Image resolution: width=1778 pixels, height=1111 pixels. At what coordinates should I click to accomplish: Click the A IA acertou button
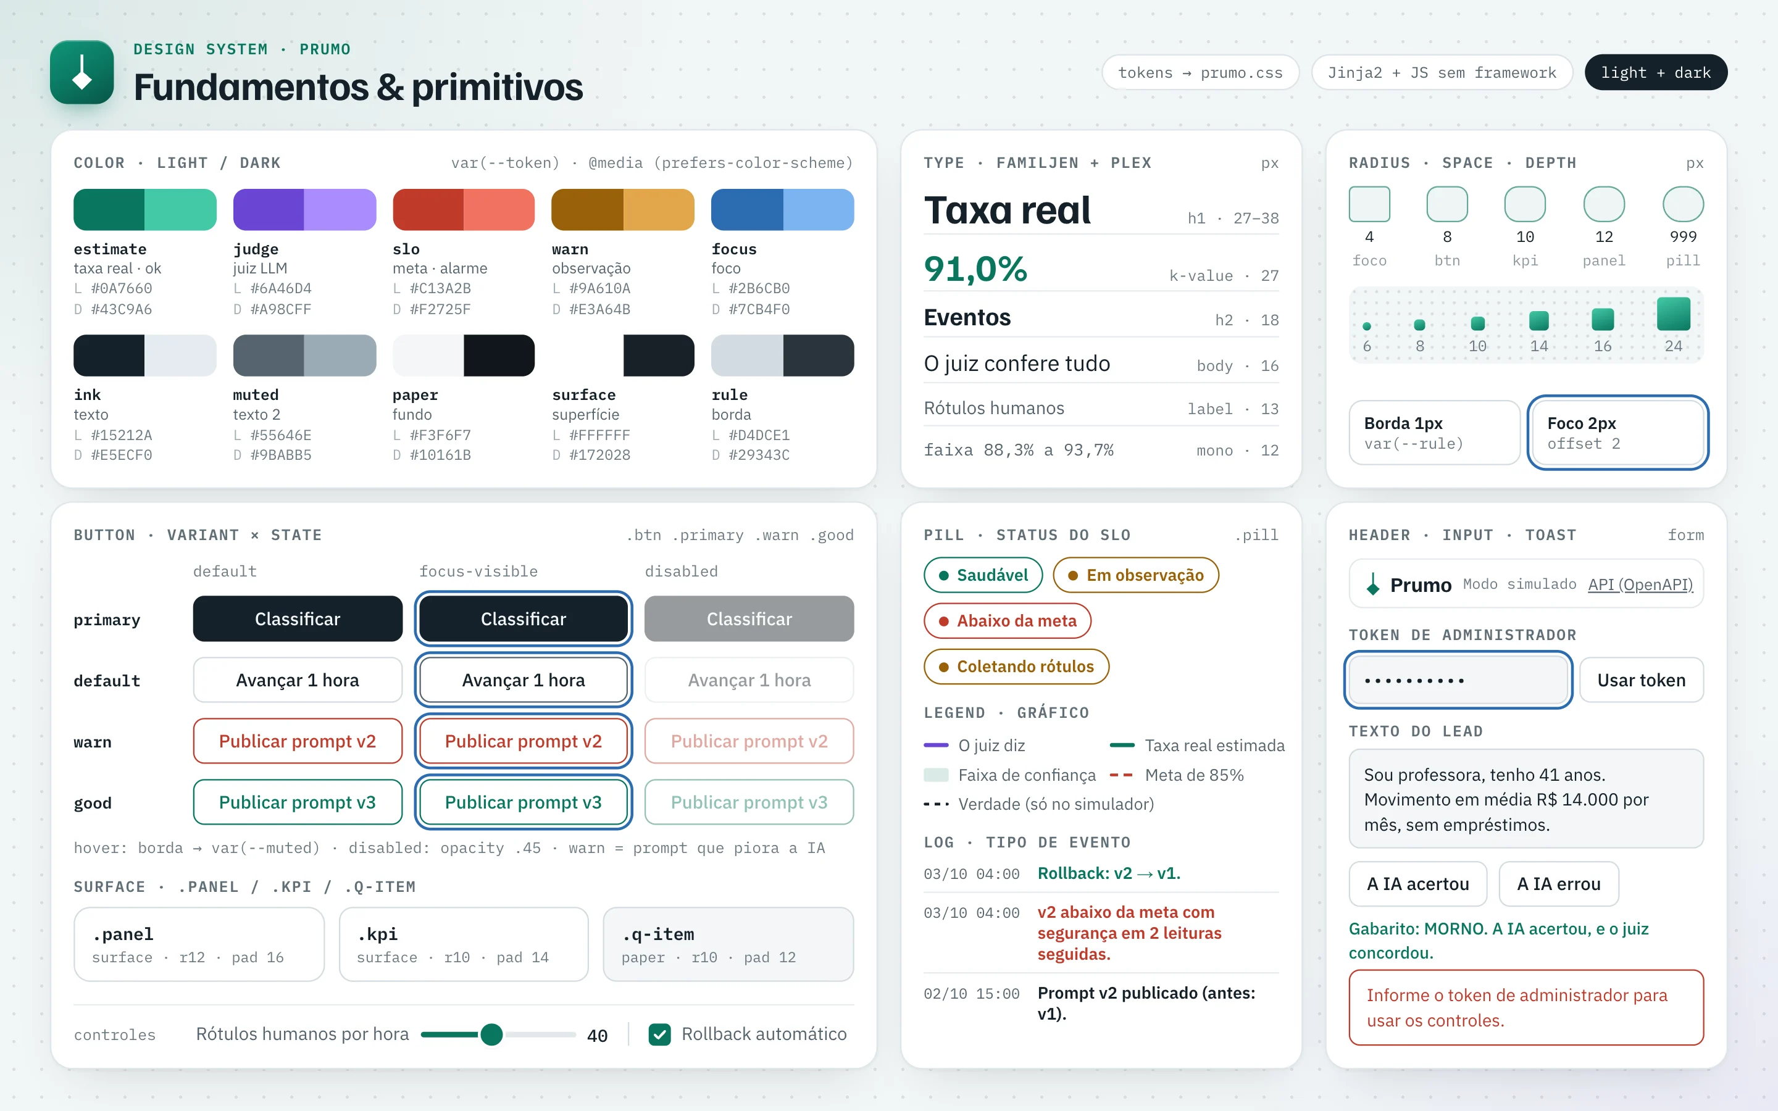pyautogui.click(x=1417, y=883)
